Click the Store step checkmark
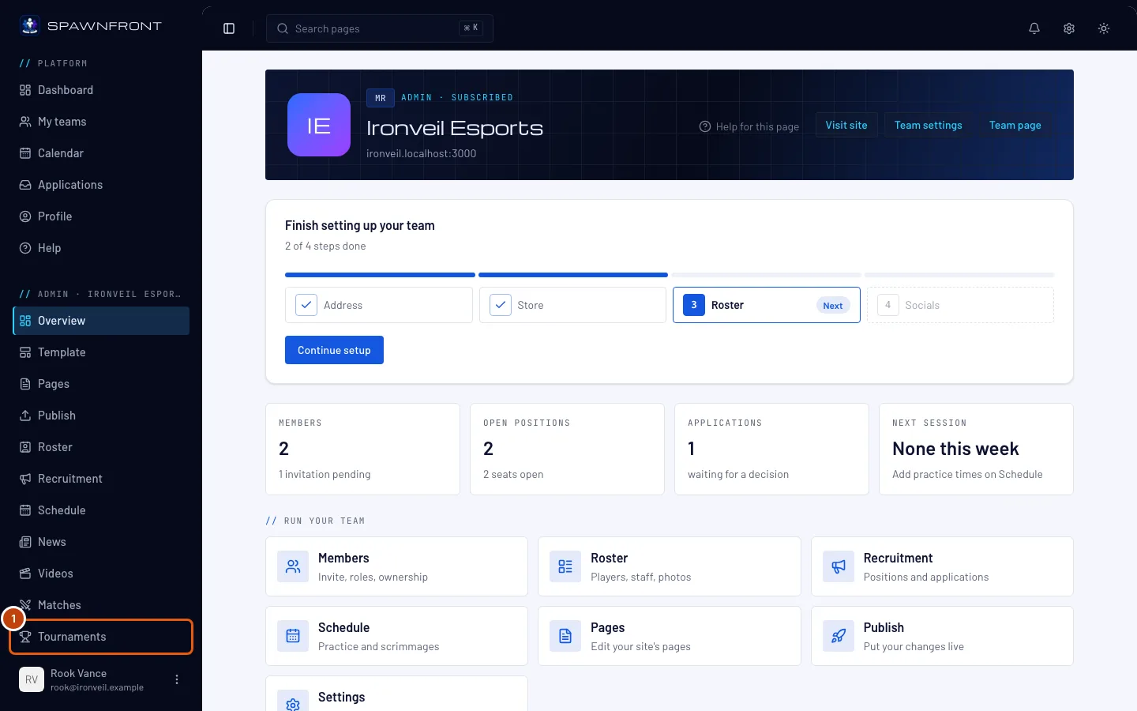The image size is (1137, 711). pyautogui.click(x=501, y=305)
